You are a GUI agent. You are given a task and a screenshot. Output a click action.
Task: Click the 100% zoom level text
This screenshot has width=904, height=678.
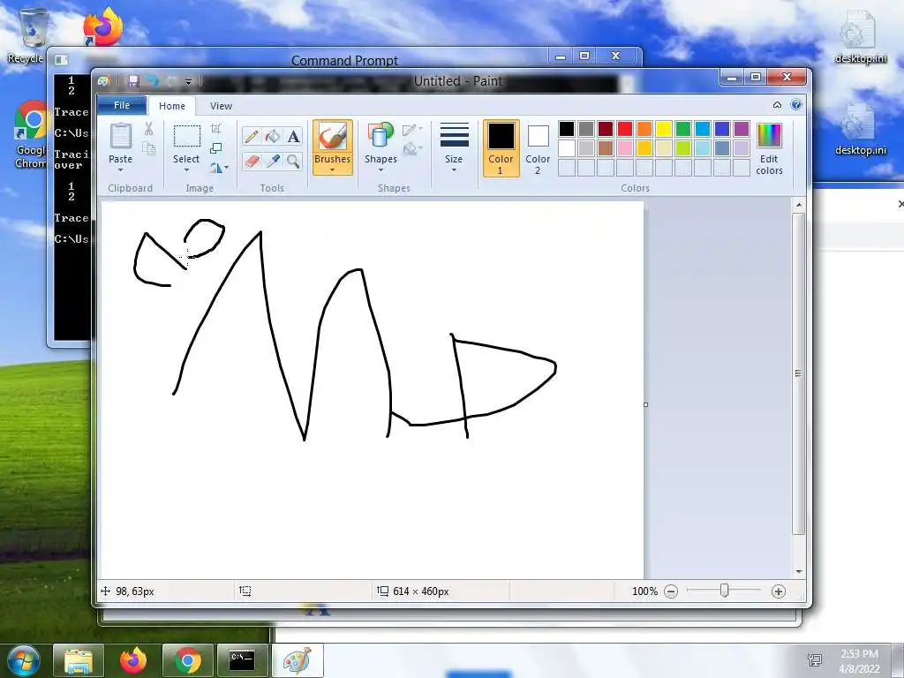pyautogui.click(x=644, y=591)
